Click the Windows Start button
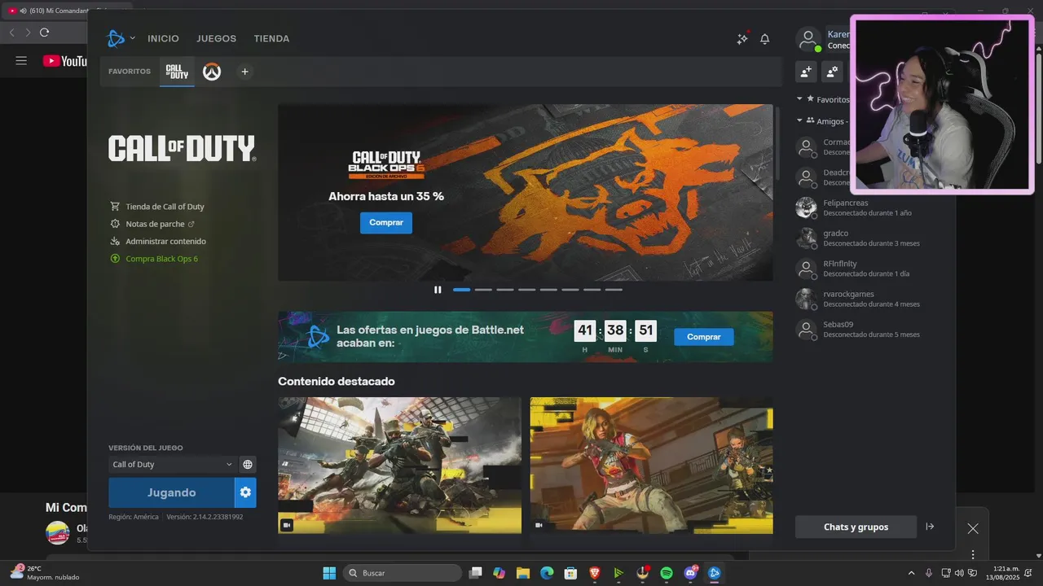 coord(329,573)
